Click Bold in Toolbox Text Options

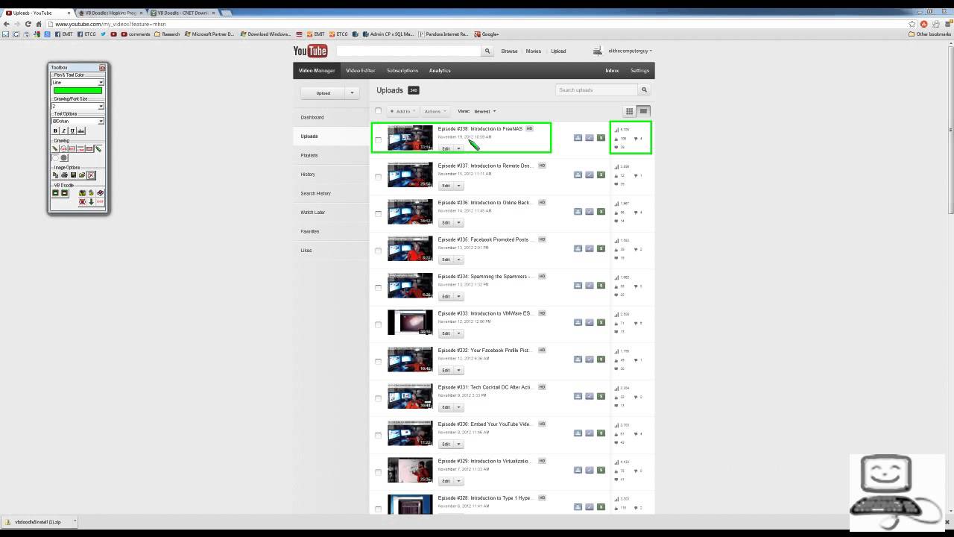pos(55,131)
